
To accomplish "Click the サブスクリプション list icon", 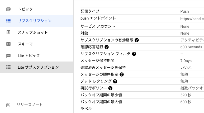I will point(8,21).
